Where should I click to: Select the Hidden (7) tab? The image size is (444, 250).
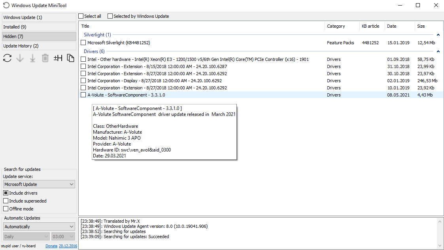[39, 36]
